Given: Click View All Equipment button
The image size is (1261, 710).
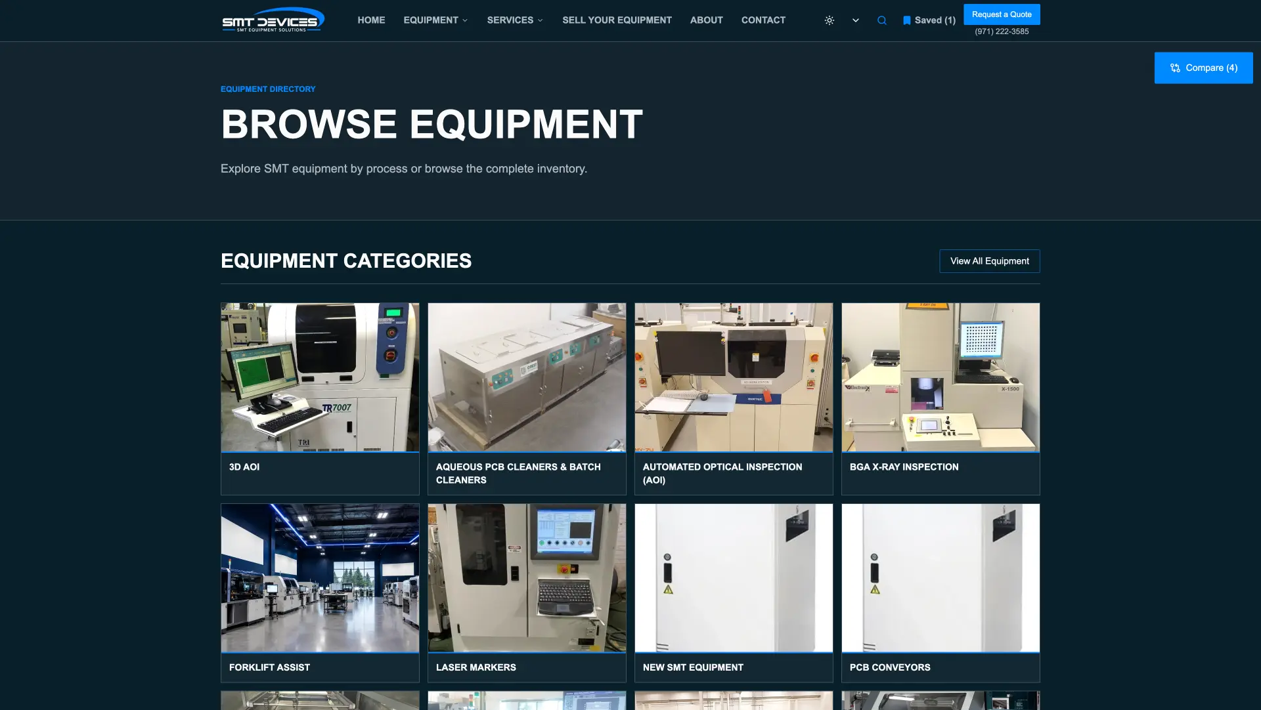Looking at the screenshot, I should (989, 261).
